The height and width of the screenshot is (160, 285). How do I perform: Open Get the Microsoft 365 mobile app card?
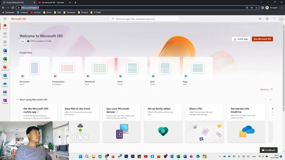pos(39,112)
